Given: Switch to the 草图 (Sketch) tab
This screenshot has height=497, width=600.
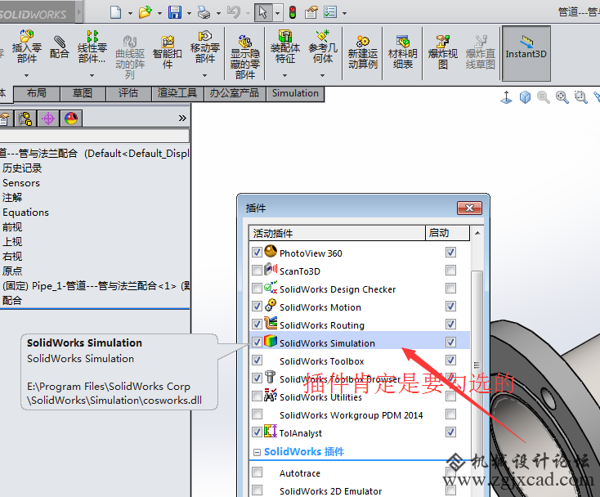Looking at the screenshot, I should [x=83, y=93].
